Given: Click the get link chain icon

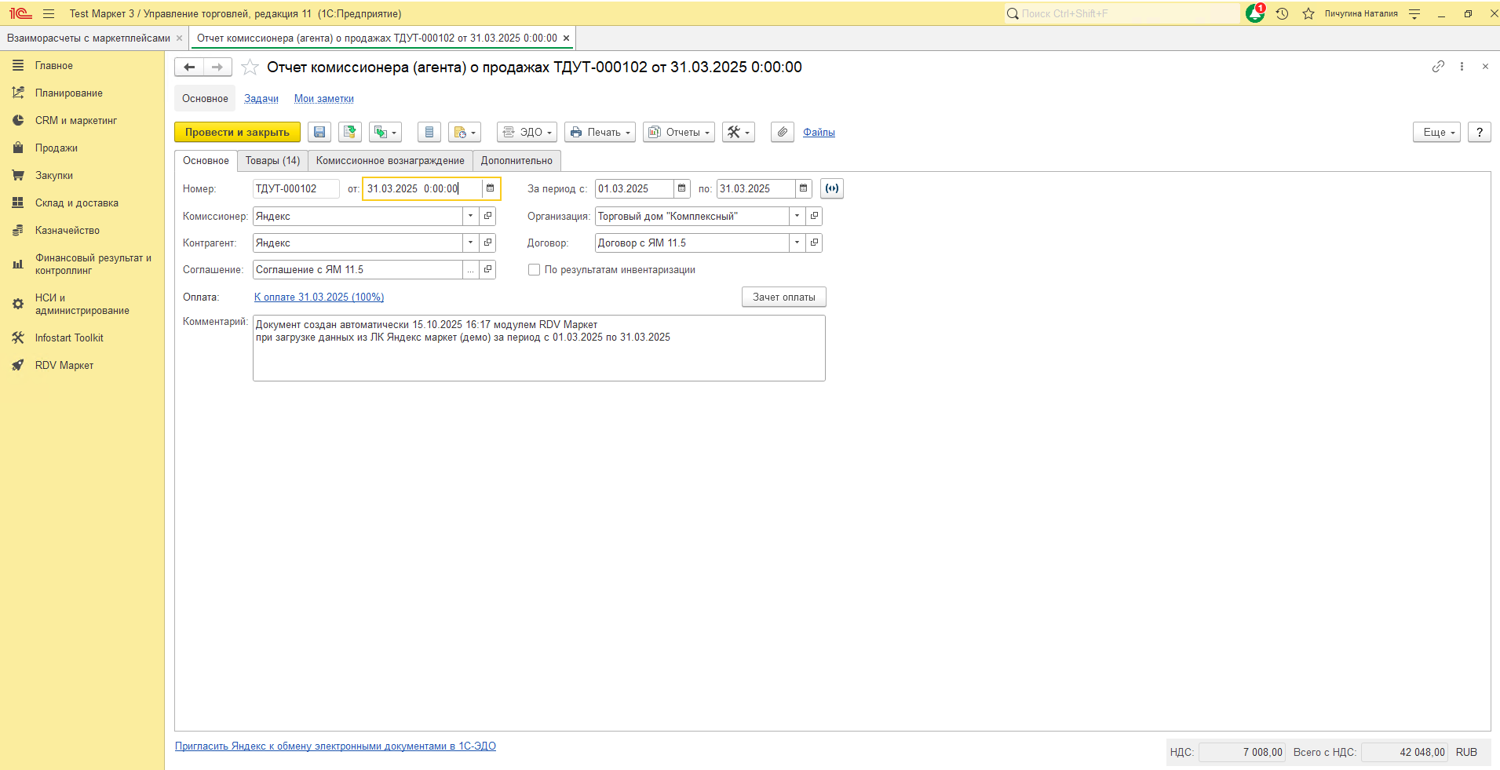Looking at the screenshot, I should [1438, 67].
